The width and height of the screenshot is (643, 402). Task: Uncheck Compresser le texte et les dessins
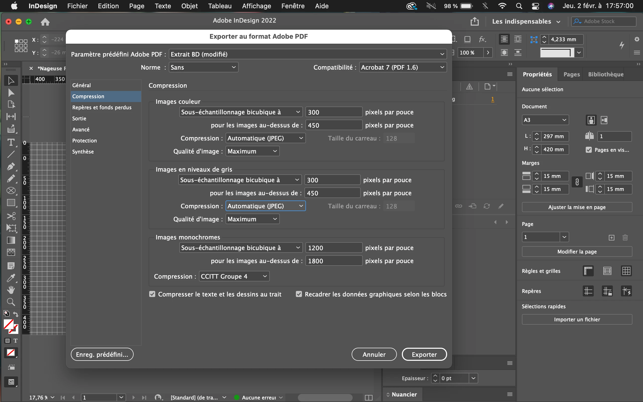152,294
